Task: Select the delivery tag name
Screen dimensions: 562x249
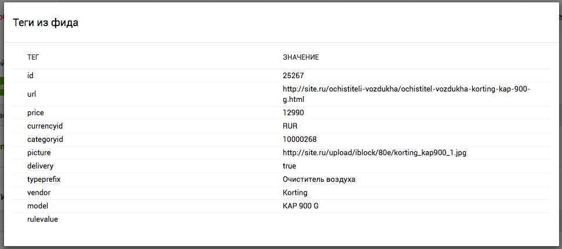Action: pos(41,166)
